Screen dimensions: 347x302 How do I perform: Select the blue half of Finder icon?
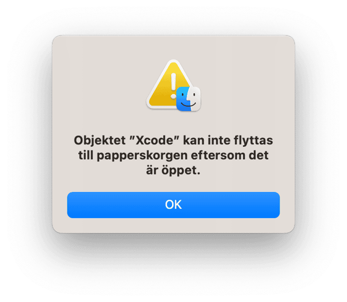coord(182,99)
